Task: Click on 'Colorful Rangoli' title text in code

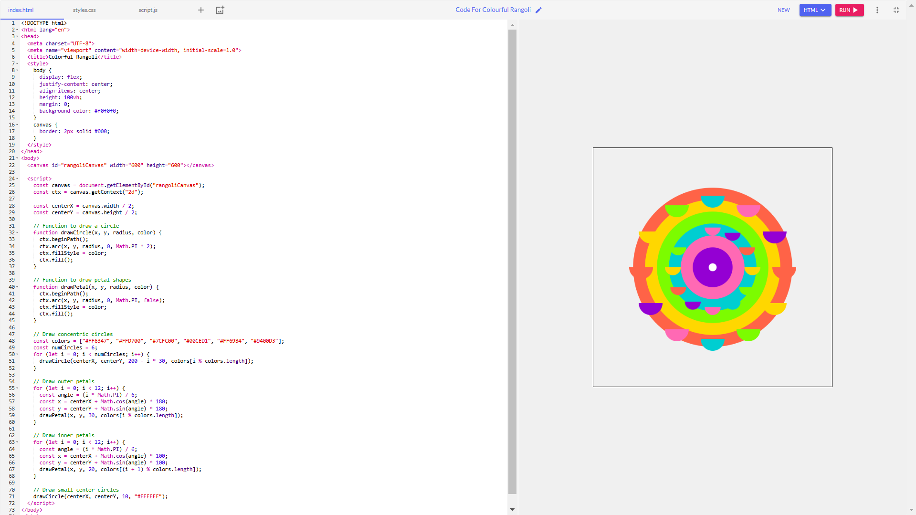Action: pos(73,57)
